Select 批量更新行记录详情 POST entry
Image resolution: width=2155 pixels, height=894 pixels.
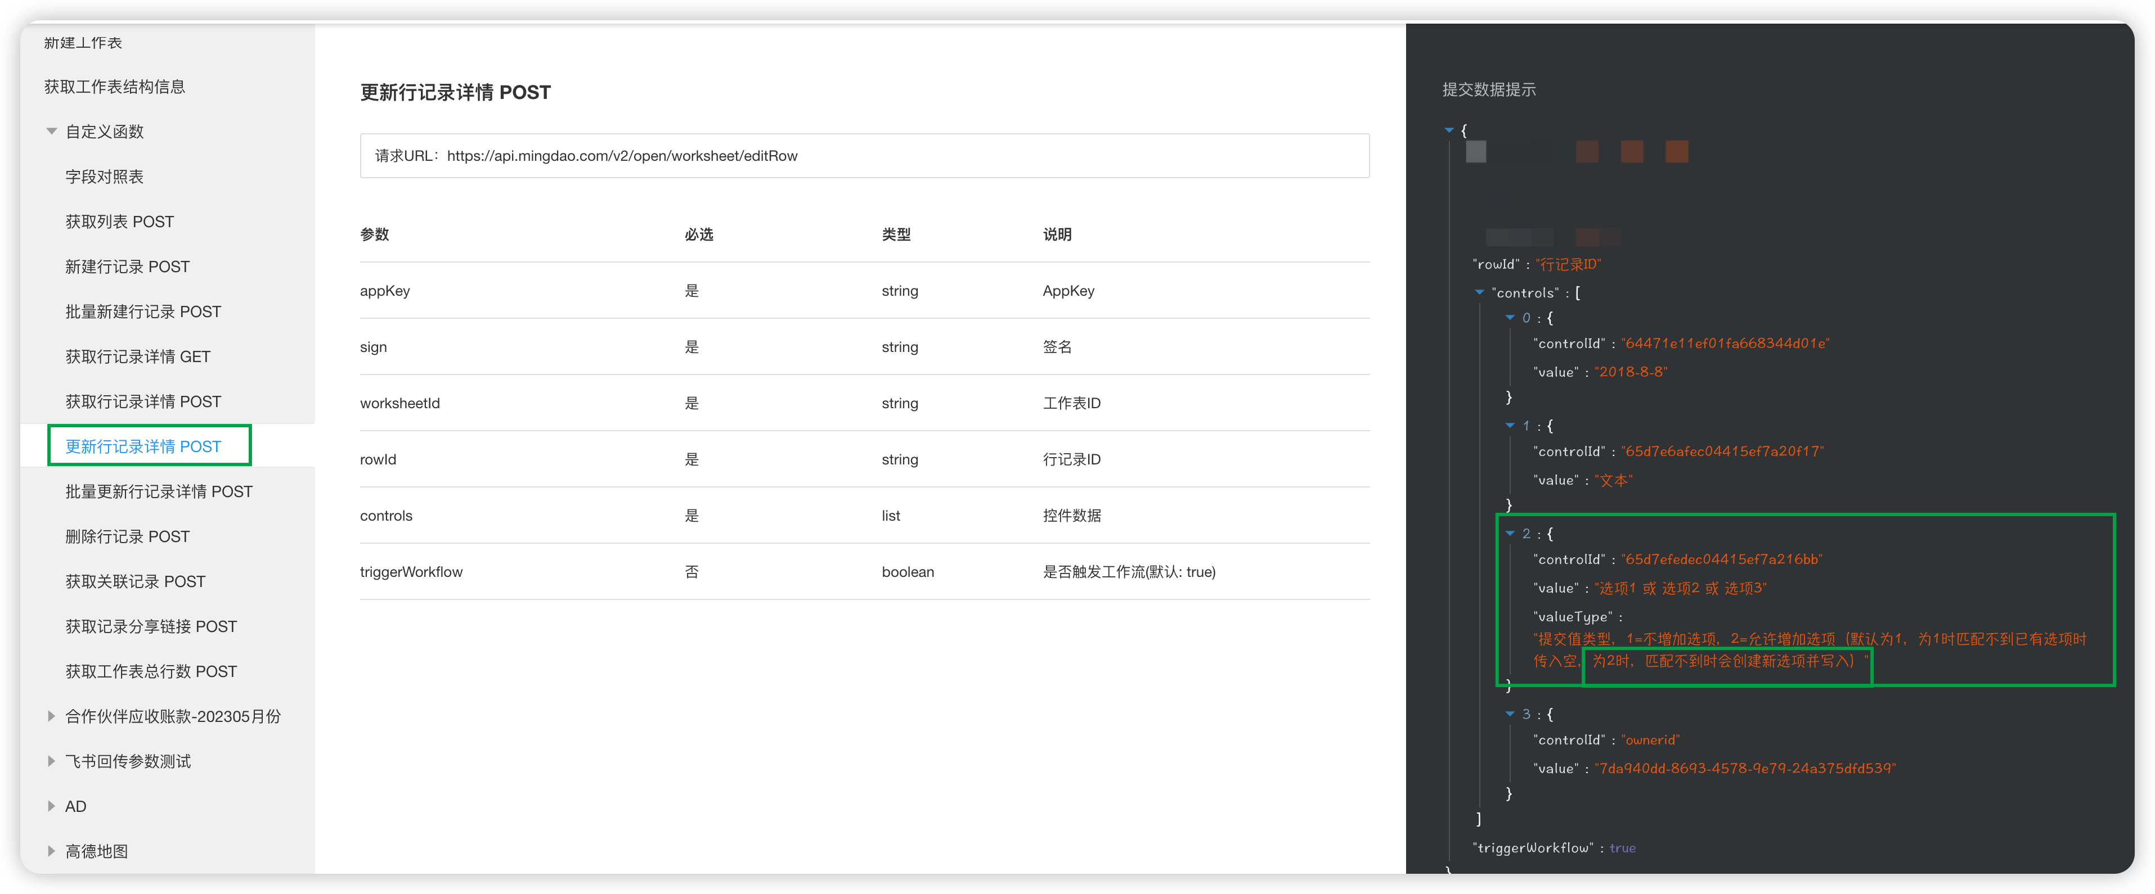pos(159,492)
